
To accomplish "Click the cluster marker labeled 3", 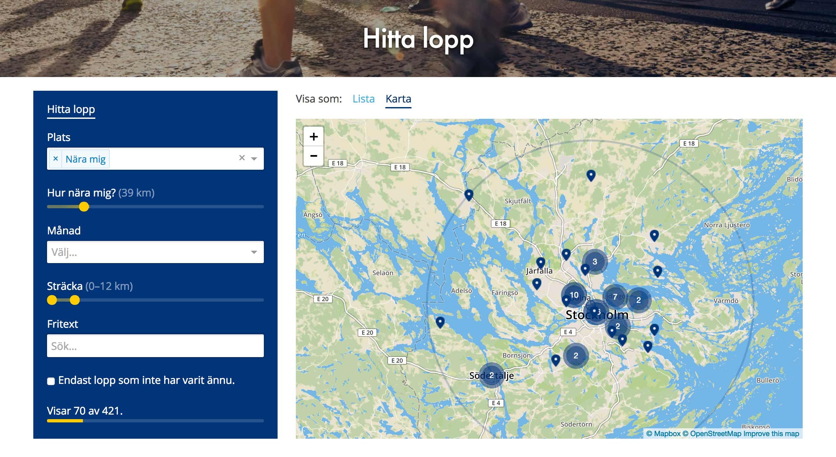I will click(595, 261).
